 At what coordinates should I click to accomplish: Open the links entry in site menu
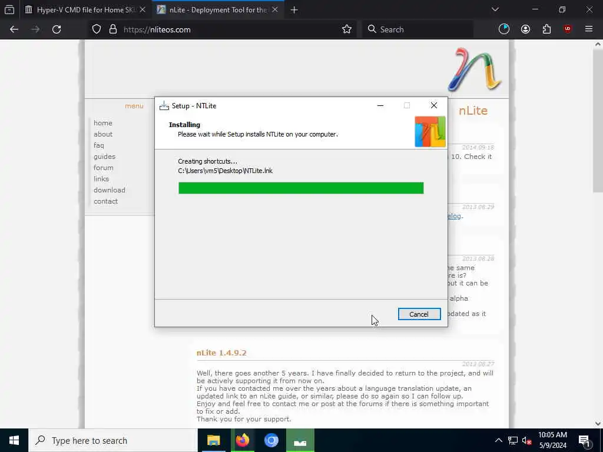tap(101, 179)
